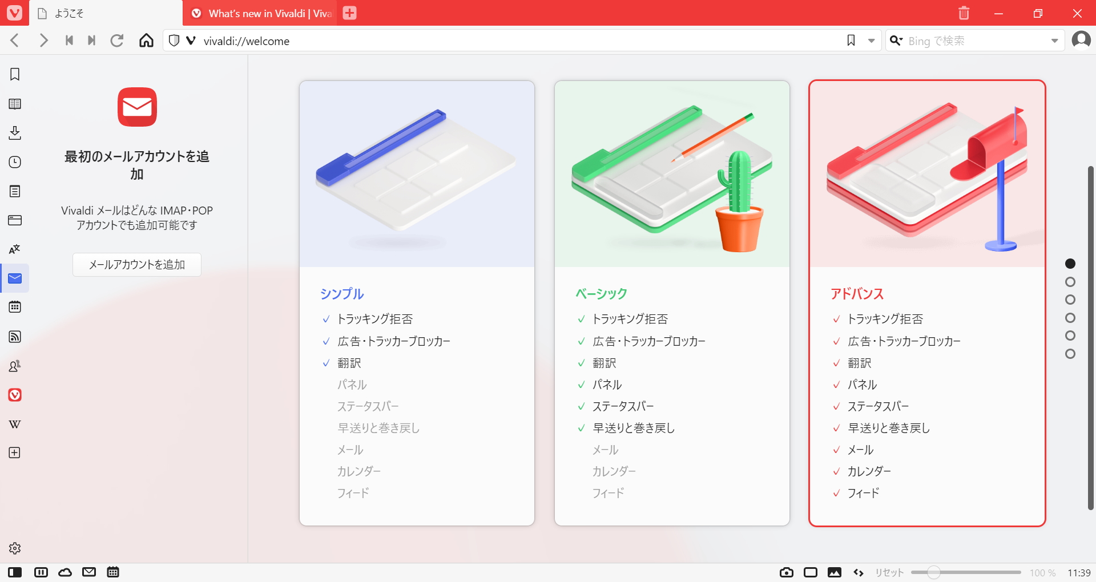Image resolution: width=1096 pixels, height=582 pixels.
Task: Select the fourth page indicator dot
Action: coord(1070,318)
